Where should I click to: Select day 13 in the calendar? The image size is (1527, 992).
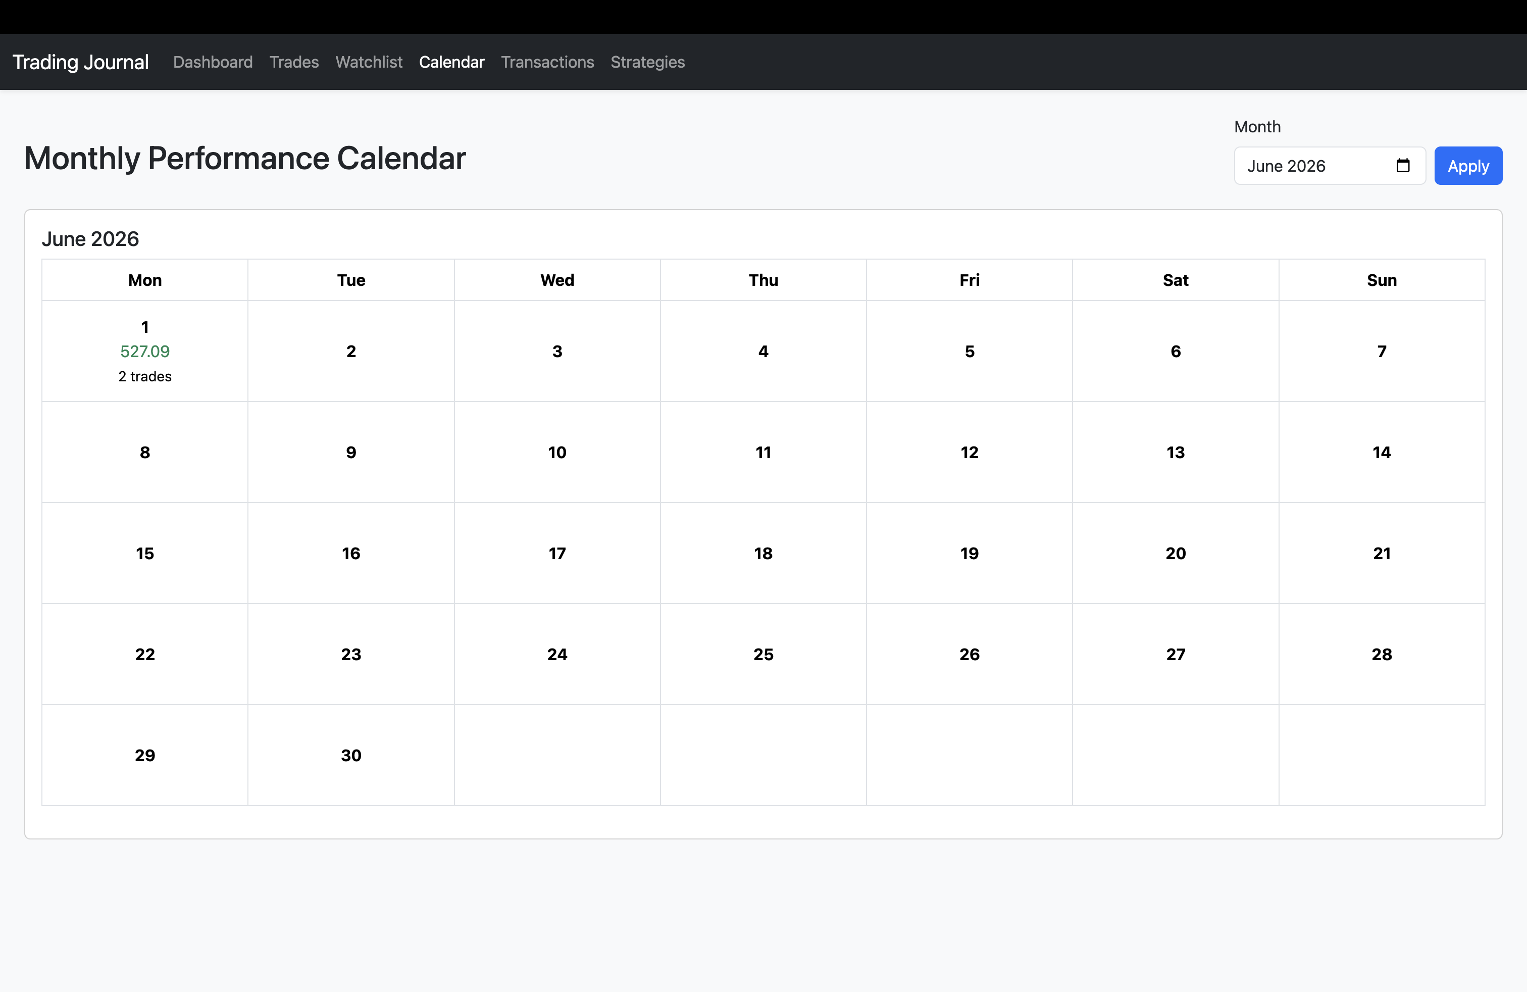[1176, 453]
